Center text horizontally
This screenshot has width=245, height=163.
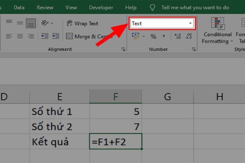tap(20, 36)
